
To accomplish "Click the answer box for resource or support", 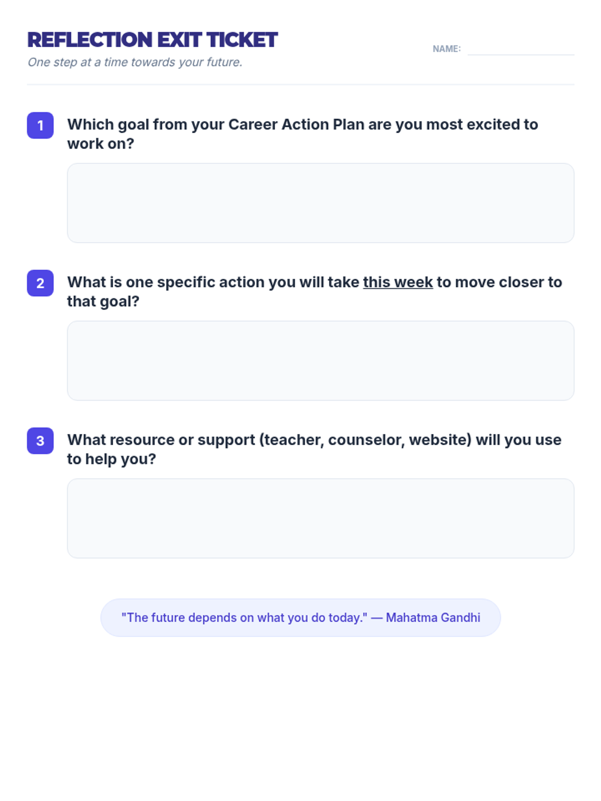I will [x=321, y=518].
